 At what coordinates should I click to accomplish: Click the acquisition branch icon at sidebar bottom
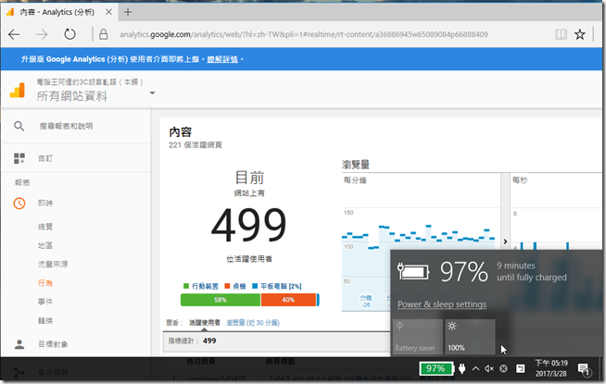pos(19,372)
